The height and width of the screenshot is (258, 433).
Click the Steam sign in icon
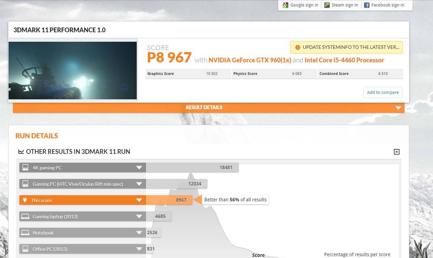coord(327,5)
